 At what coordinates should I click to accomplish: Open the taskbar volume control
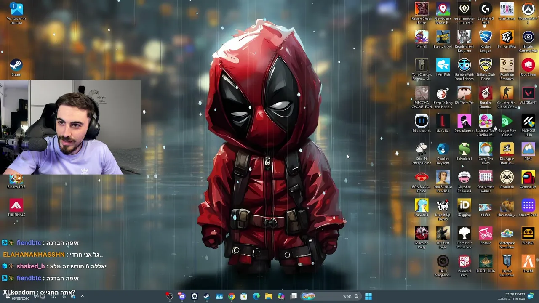click(x=36, y=296)
